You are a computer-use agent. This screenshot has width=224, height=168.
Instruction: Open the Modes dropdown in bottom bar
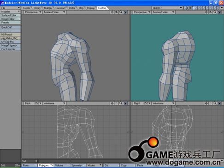pos(94,165)
